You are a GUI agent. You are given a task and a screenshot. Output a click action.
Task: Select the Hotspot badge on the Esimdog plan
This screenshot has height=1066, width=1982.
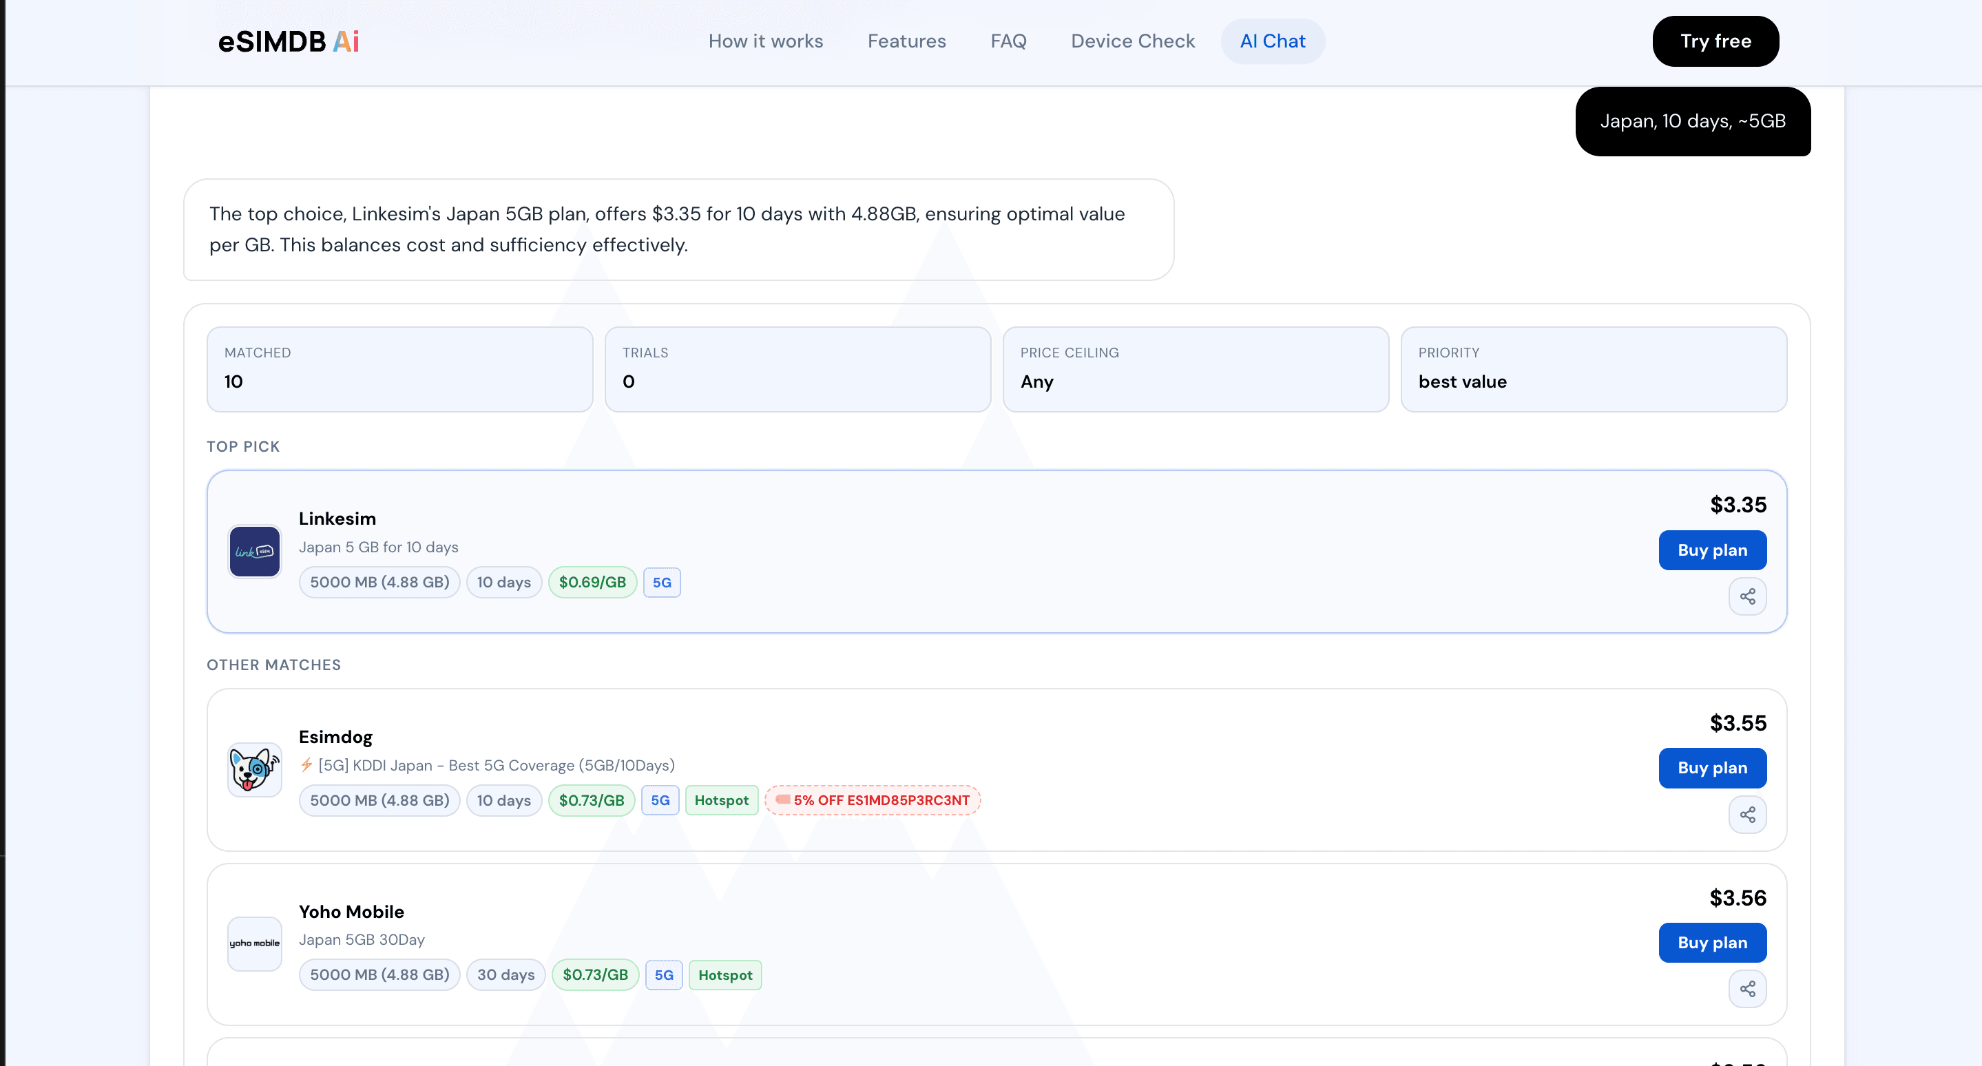[x=721, y=800]
